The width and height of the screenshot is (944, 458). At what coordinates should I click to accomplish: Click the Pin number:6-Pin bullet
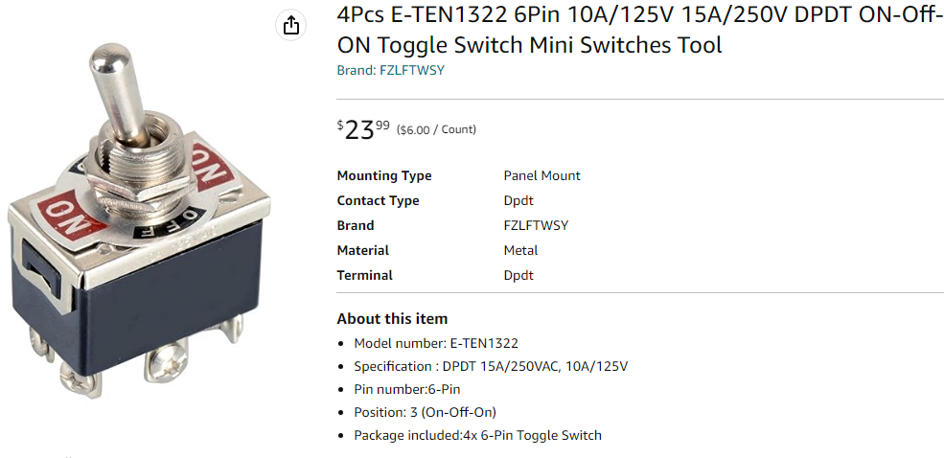click(x=407, y=389)
